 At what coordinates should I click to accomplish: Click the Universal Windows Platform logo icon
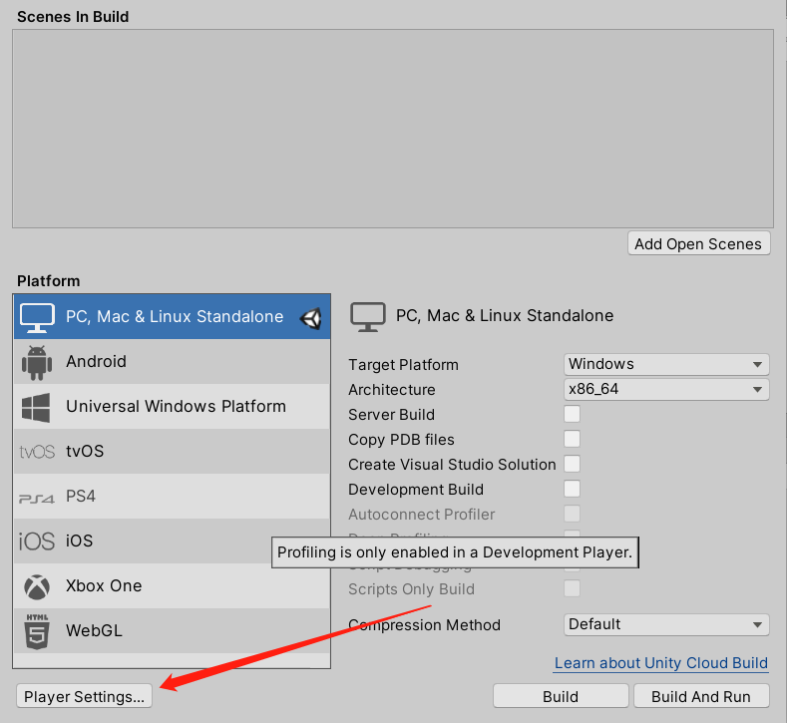(36, 407)
